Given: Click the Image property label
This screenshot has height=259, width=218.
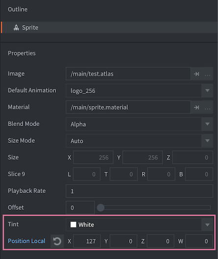Looking at the screenshot, I should [x=16, y=74].
